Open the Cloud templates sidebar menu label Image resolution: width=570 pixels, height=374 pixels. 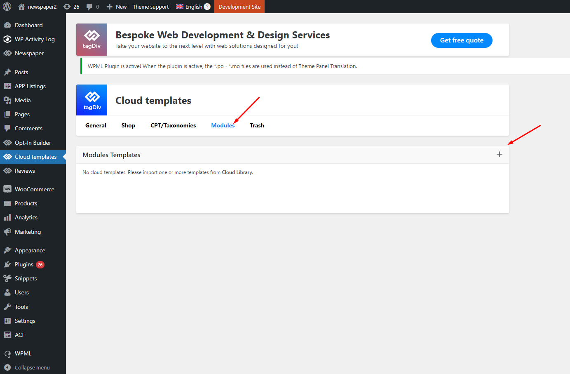[36, 157]
